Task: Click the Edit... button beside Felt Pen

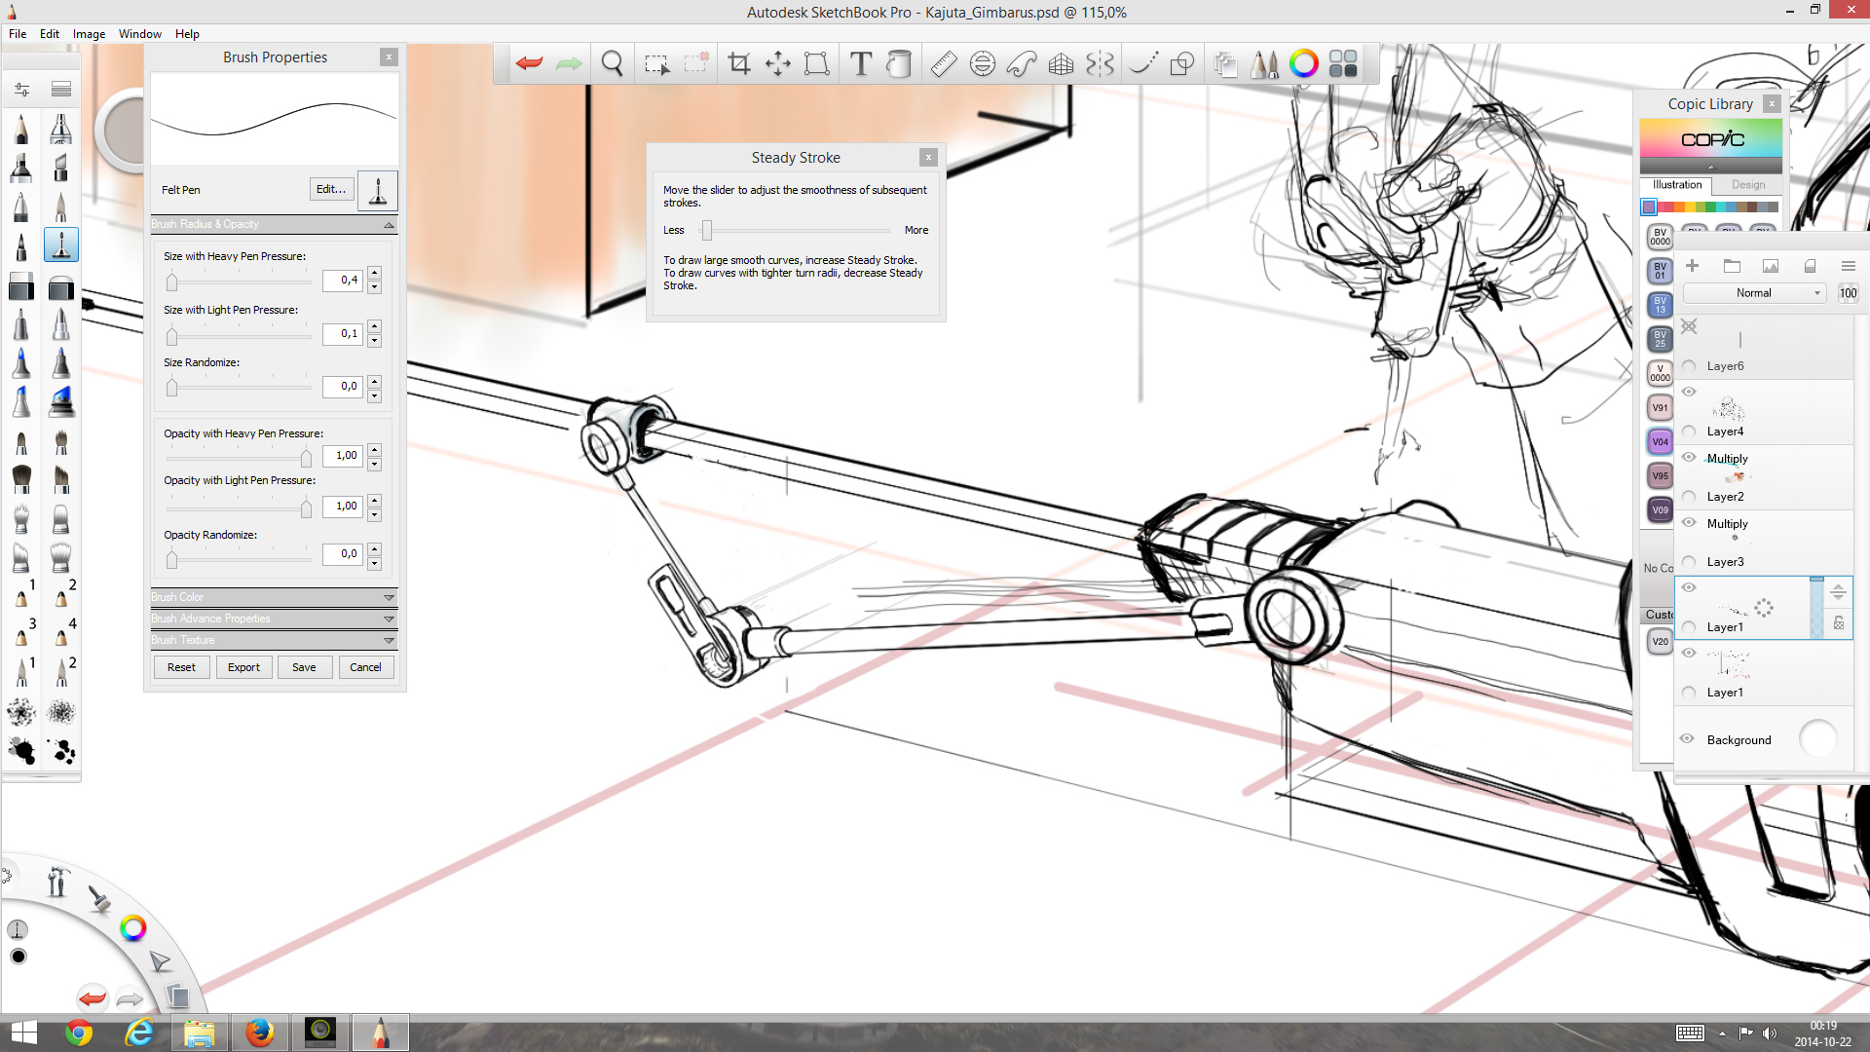Action: [331, 189]
